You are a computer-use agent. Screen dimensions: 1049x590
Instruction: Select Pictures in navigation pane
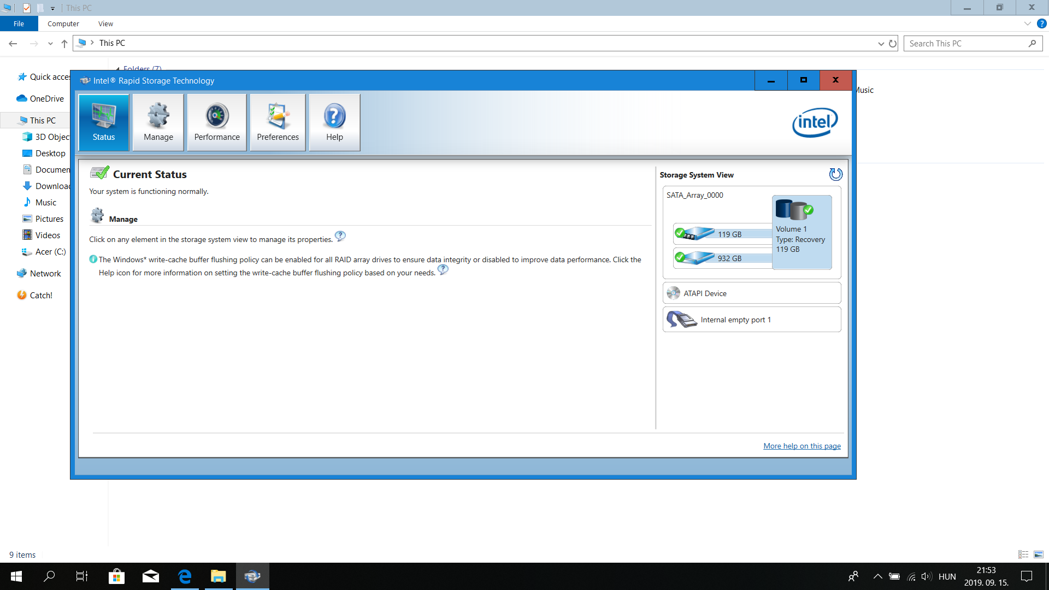[43, 219]
